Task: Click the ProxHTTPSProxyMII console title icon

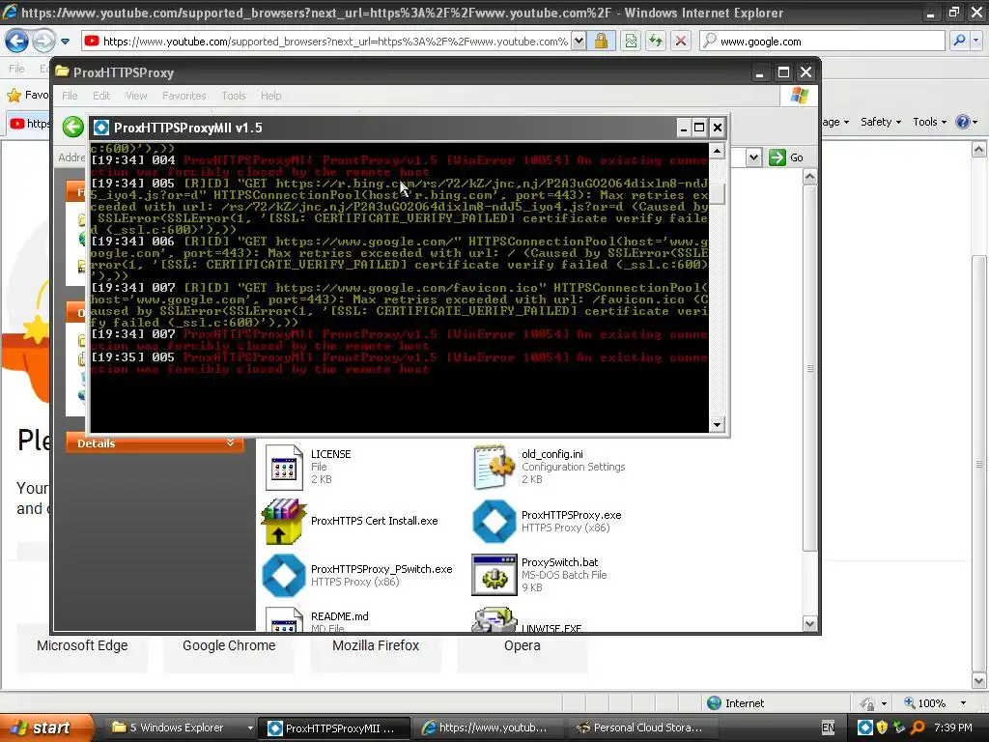Action: pos(100,128)
